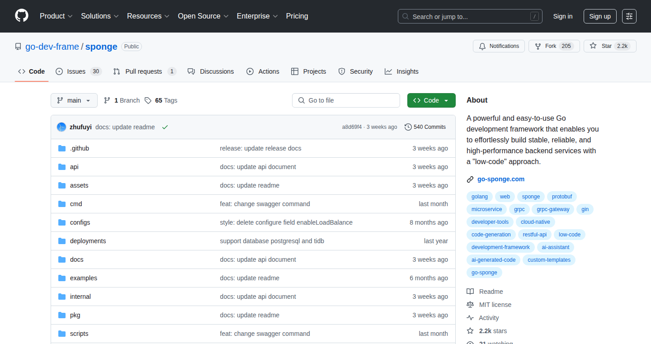The height and width of the screenshot is (344, 651).
Task: Click the deployments folder icon
Action: (x=62, y=241)
